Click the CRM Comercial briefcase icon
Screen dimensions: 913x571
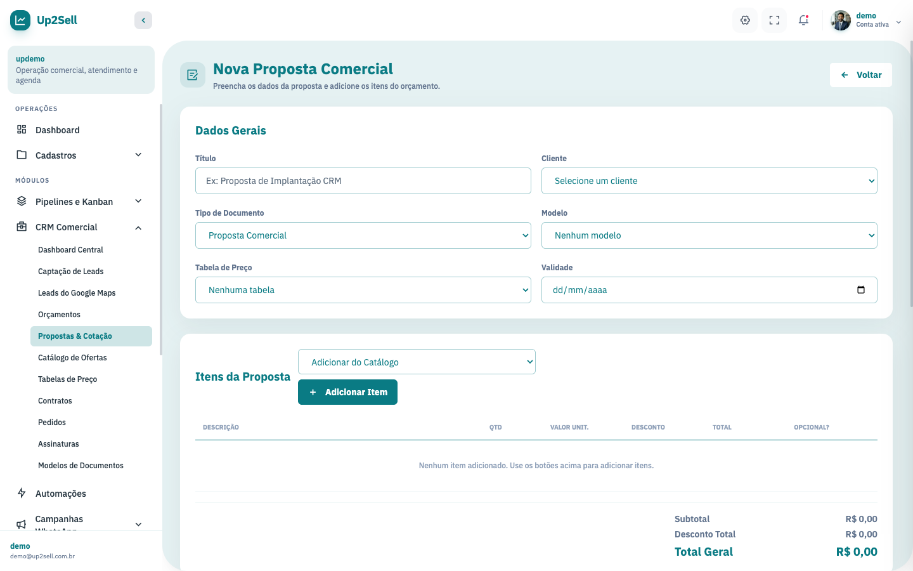point(22,226)
